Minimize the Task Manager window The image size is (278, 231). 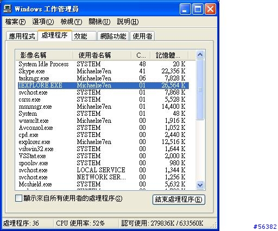click(185, 9)
